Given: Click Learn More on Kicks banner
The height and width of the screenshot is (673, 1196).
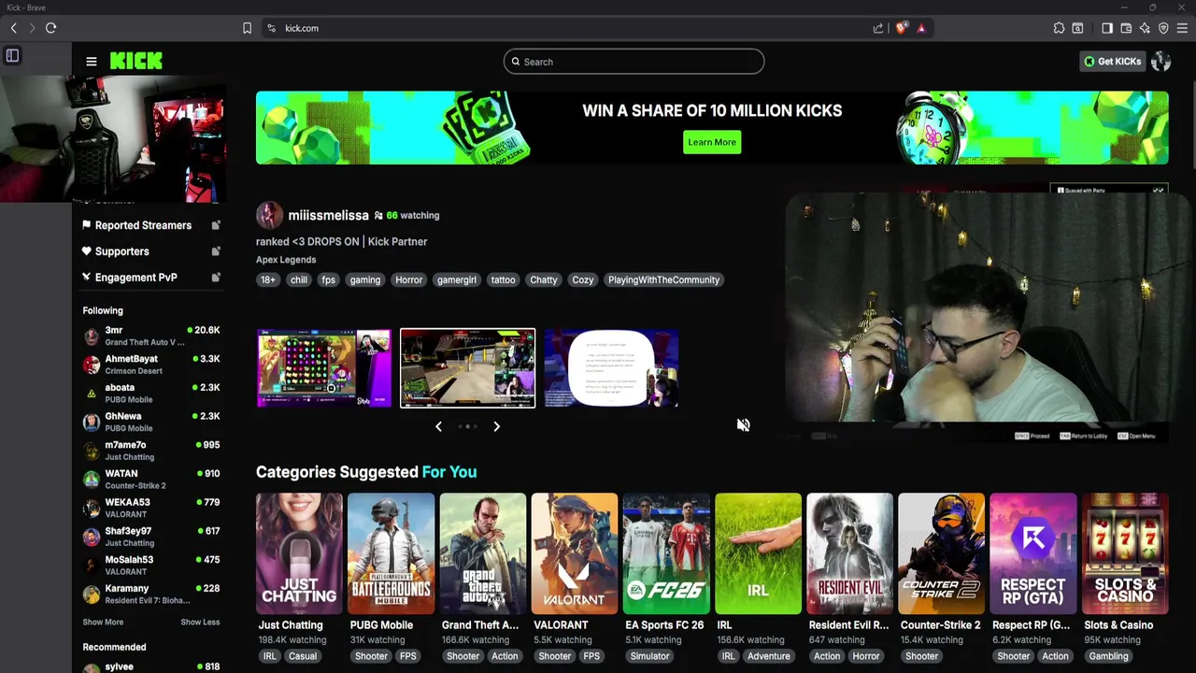Looking at the screenshot, I should tap(712, 142).
